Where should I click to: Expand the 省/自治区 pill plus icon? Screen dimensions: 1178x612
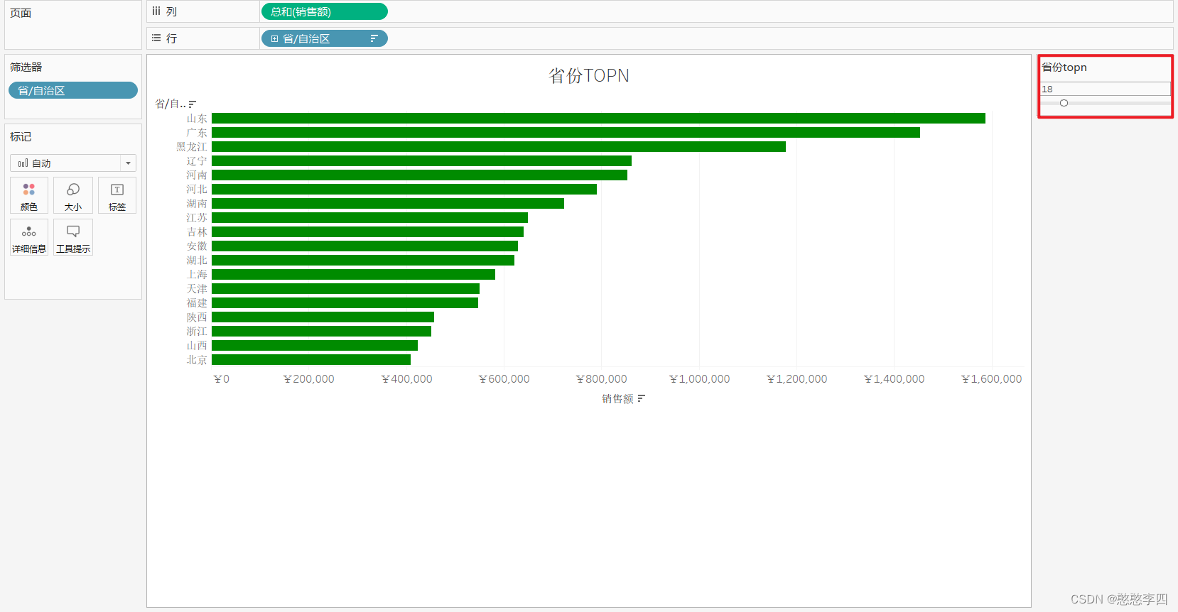click(x=274, y=38)
